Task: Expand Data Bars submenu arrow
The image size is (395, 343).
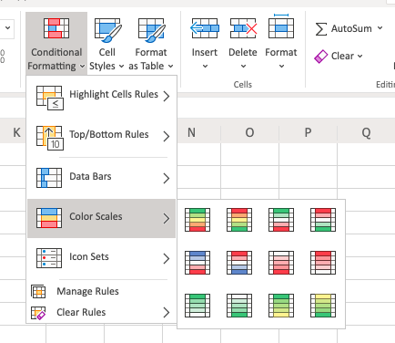Action: (x=167, y=178)
